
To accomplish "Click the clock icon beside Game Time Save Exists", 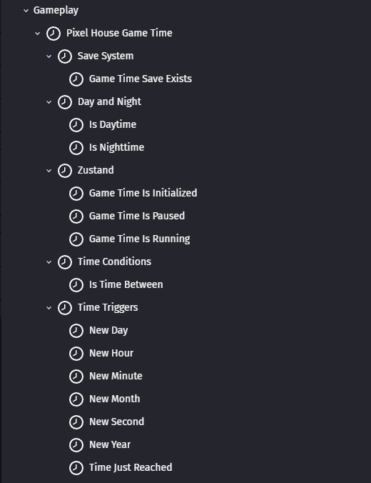I will [76, 79].
